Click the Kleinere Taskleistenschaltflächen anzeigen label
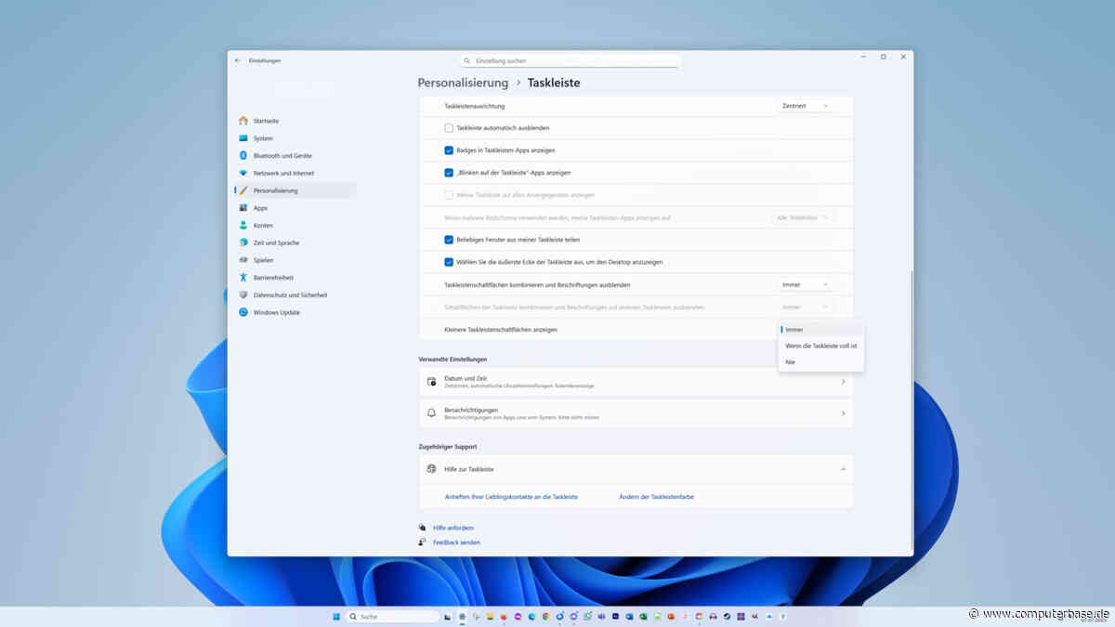The width and height of the screenshot is (1115, 627). pos(501,330)
